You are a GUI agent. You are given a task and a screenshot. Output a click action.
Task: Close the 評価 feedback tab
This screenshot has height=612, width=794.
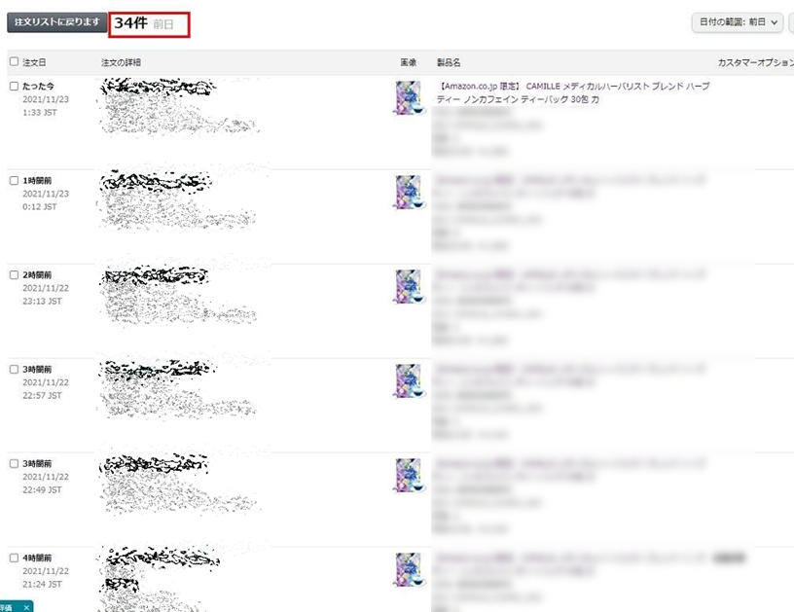(x=26, y=607)
